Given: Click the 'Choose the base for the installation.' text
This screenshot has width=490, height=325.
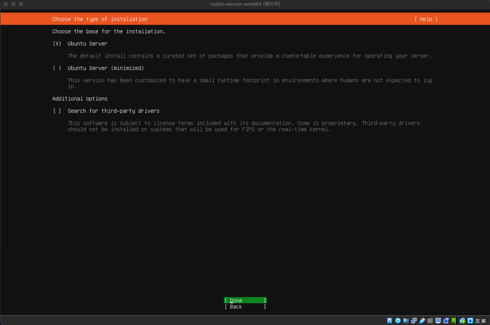Looking at the screenshot, I should click(x=109, y=32).
